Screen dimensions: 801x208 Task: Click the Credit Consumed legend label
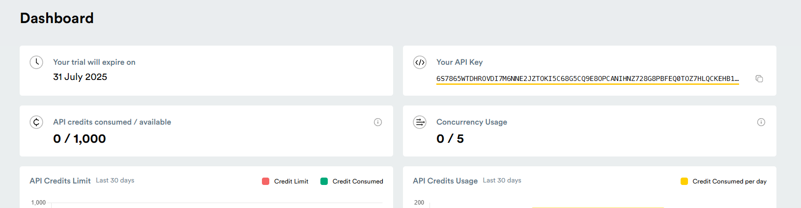pos(357,182)
